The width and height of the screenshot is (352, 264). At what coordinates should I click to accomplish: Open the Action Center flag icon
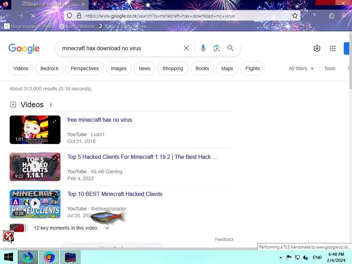(289, 257)
